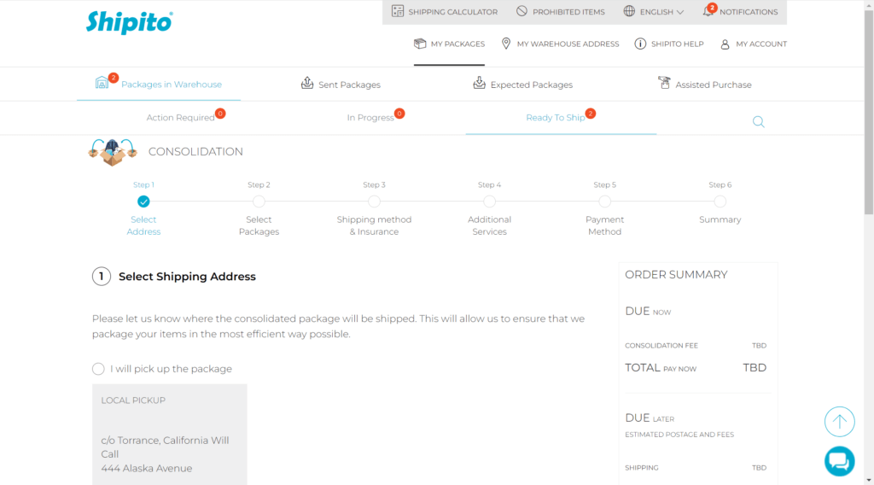Click the My Account person icon
This screenshot has height=485, width=874.
click(725, 44)
